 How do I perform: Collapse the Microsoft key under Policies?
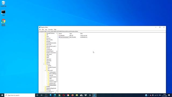tap(45, 71)
